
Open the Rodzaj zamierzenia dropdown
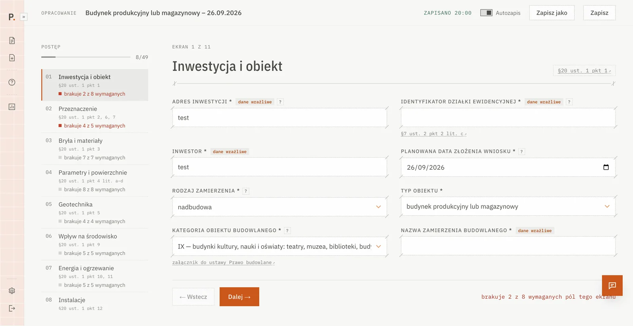pyautogui.click(x=280, y=207)
